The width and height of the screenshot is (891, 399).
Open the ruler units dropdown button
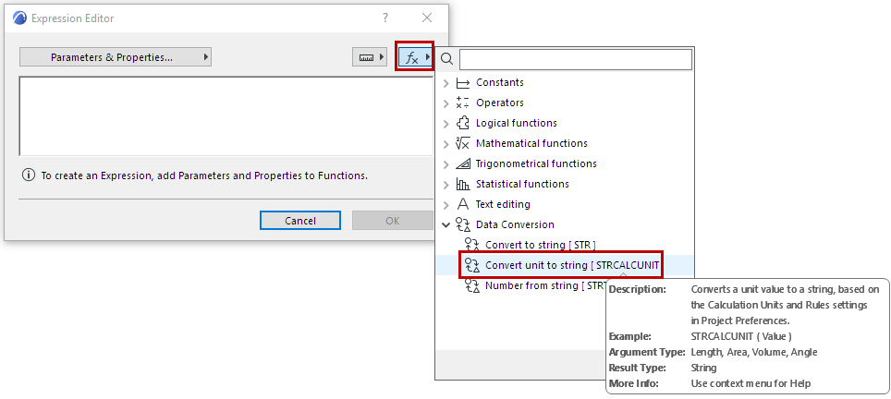pyautogui.click(x=370, y=57)
